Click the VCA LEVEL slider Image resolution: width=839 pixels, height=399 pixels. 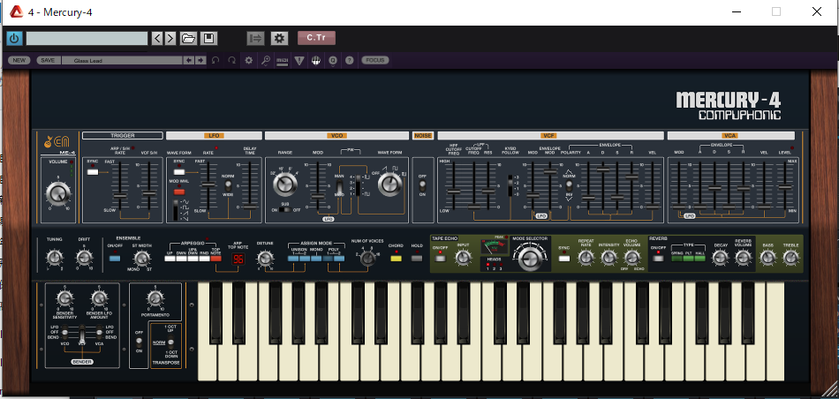point(785,187)
